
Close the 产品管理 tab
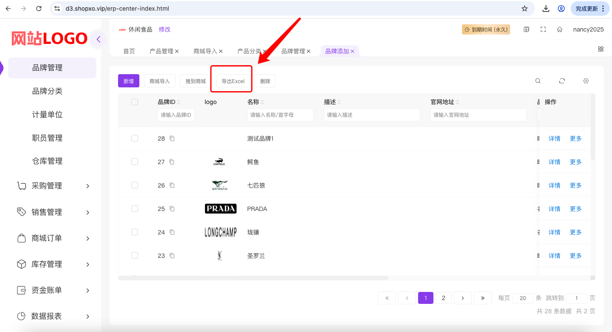[x=177, y=51]
